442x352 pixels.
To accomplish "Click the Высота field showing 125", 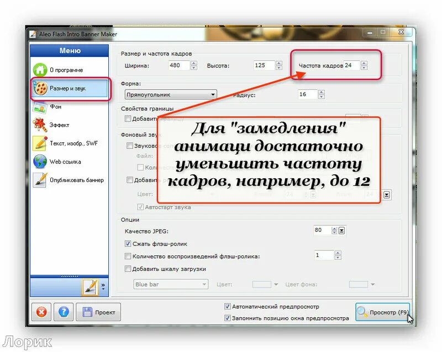I will pyautogui.click(x=265, y=65).
